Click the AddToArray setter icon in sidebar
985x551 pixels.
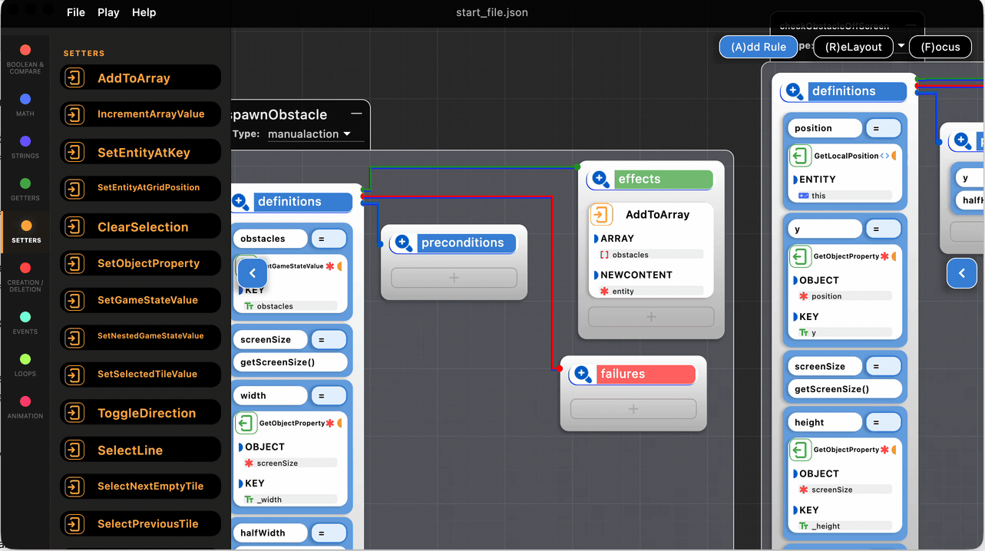[74, 78]
